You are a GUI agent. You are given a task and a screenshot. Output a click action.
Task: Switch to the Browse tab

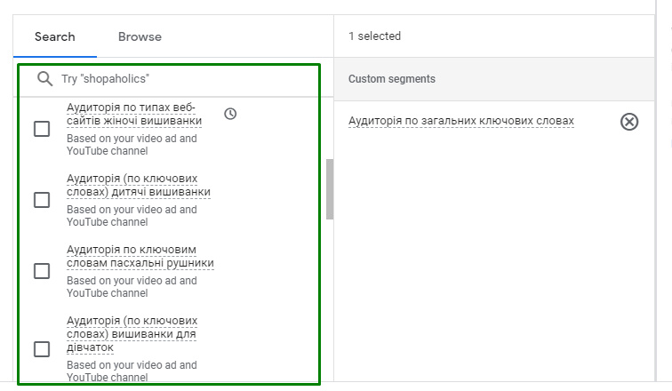coord(140,36)
